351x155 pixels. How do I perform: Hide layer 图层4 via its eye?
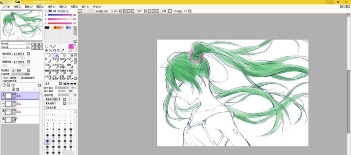(4, 94)
